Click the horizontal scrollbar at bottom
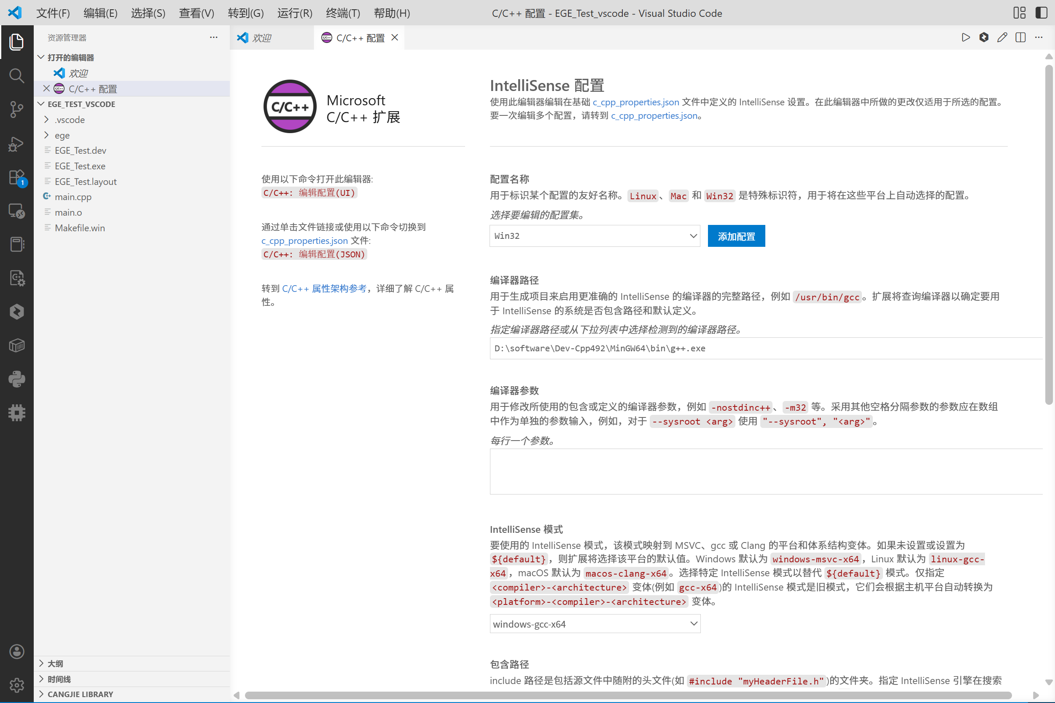This screenshot has width=1055, height=703. pos(628,695)
